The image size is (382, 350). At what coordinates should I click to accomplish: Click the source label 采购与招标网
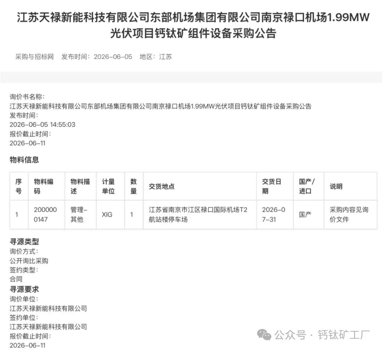pyautogui.click(x=34, y=57)
